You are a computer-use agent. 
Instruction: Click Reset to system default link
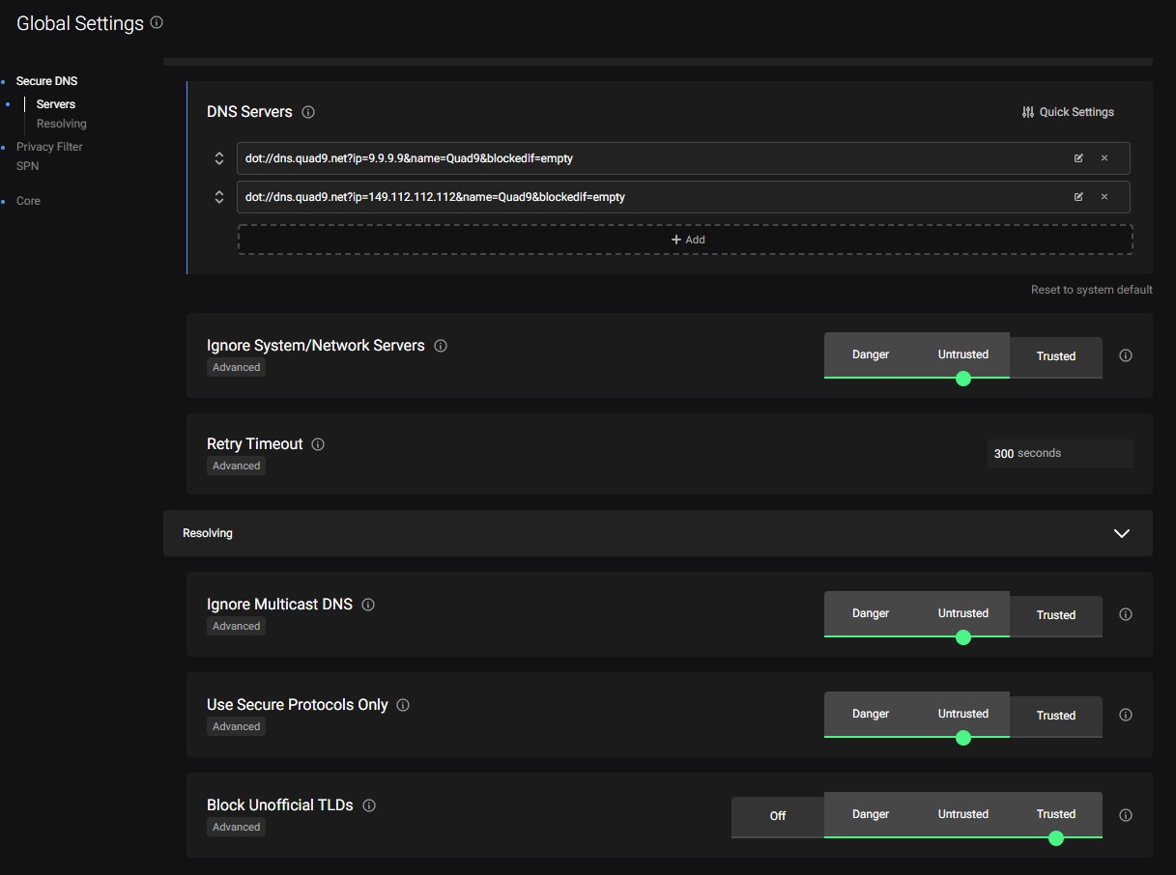[x=1091, y=290]
